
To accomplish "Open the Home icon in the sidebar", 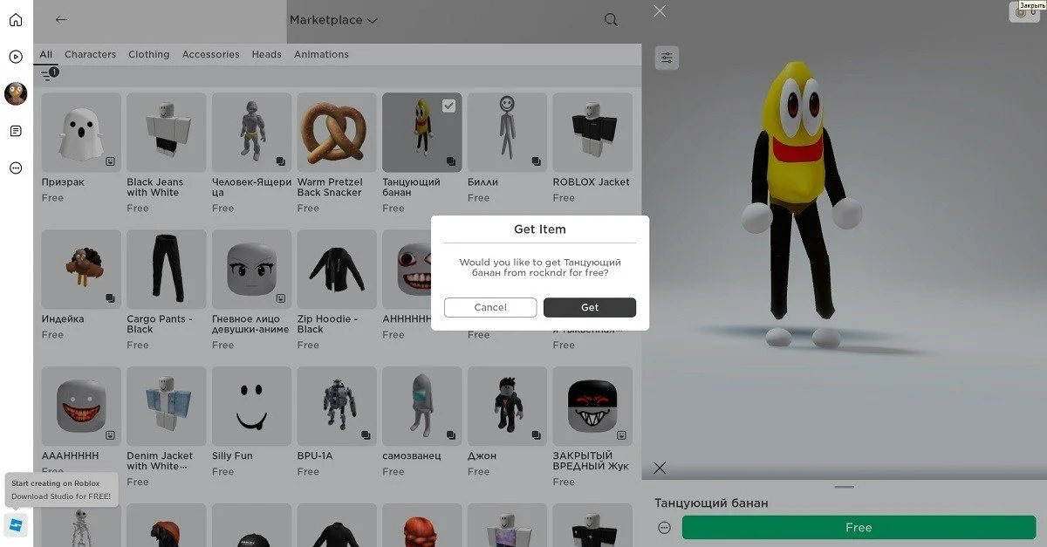I will pyautogui.click(x=16, y=20).
